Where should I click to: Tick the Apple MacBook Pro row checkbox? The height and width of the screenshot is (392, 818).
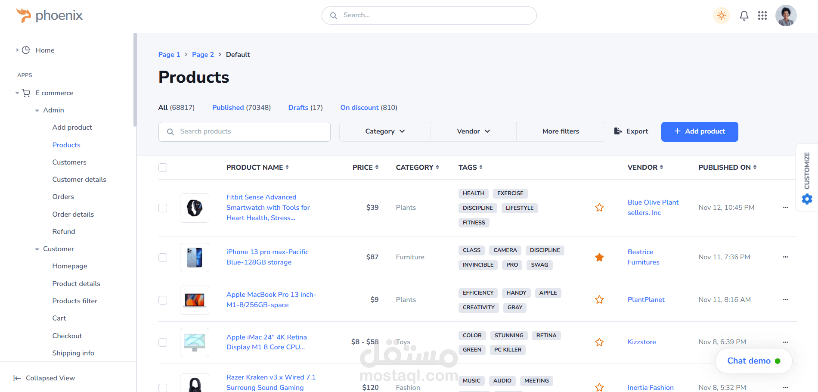click(x=163, y=300)
